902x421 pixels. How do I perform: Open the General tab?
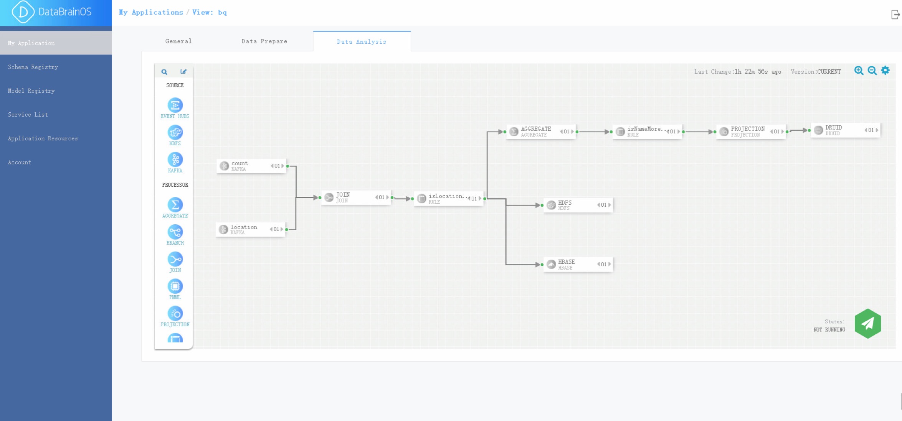(178, 41)
